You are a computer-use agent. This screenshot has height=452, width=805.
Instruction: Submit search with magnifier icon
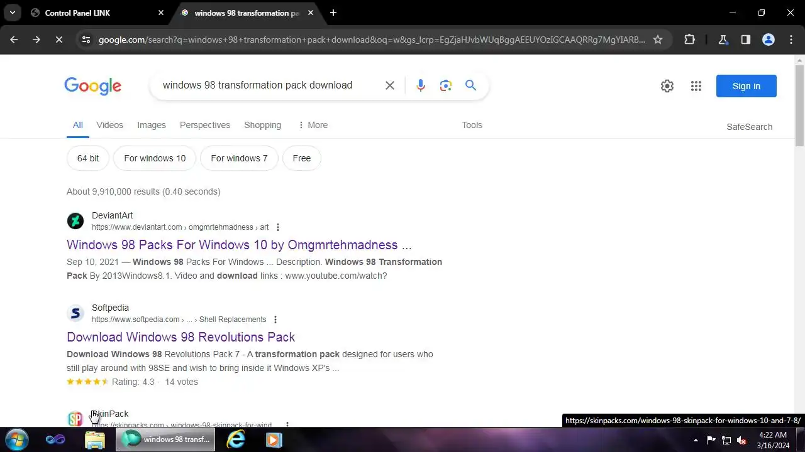tap(470, 85)
